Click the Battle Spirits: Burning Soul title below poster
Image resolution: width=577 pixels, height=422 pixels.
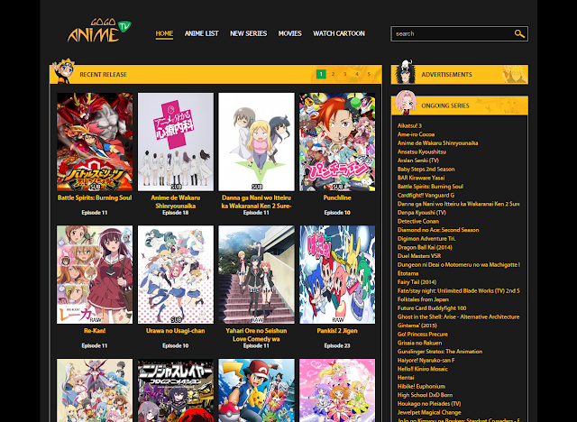point(95,198)
